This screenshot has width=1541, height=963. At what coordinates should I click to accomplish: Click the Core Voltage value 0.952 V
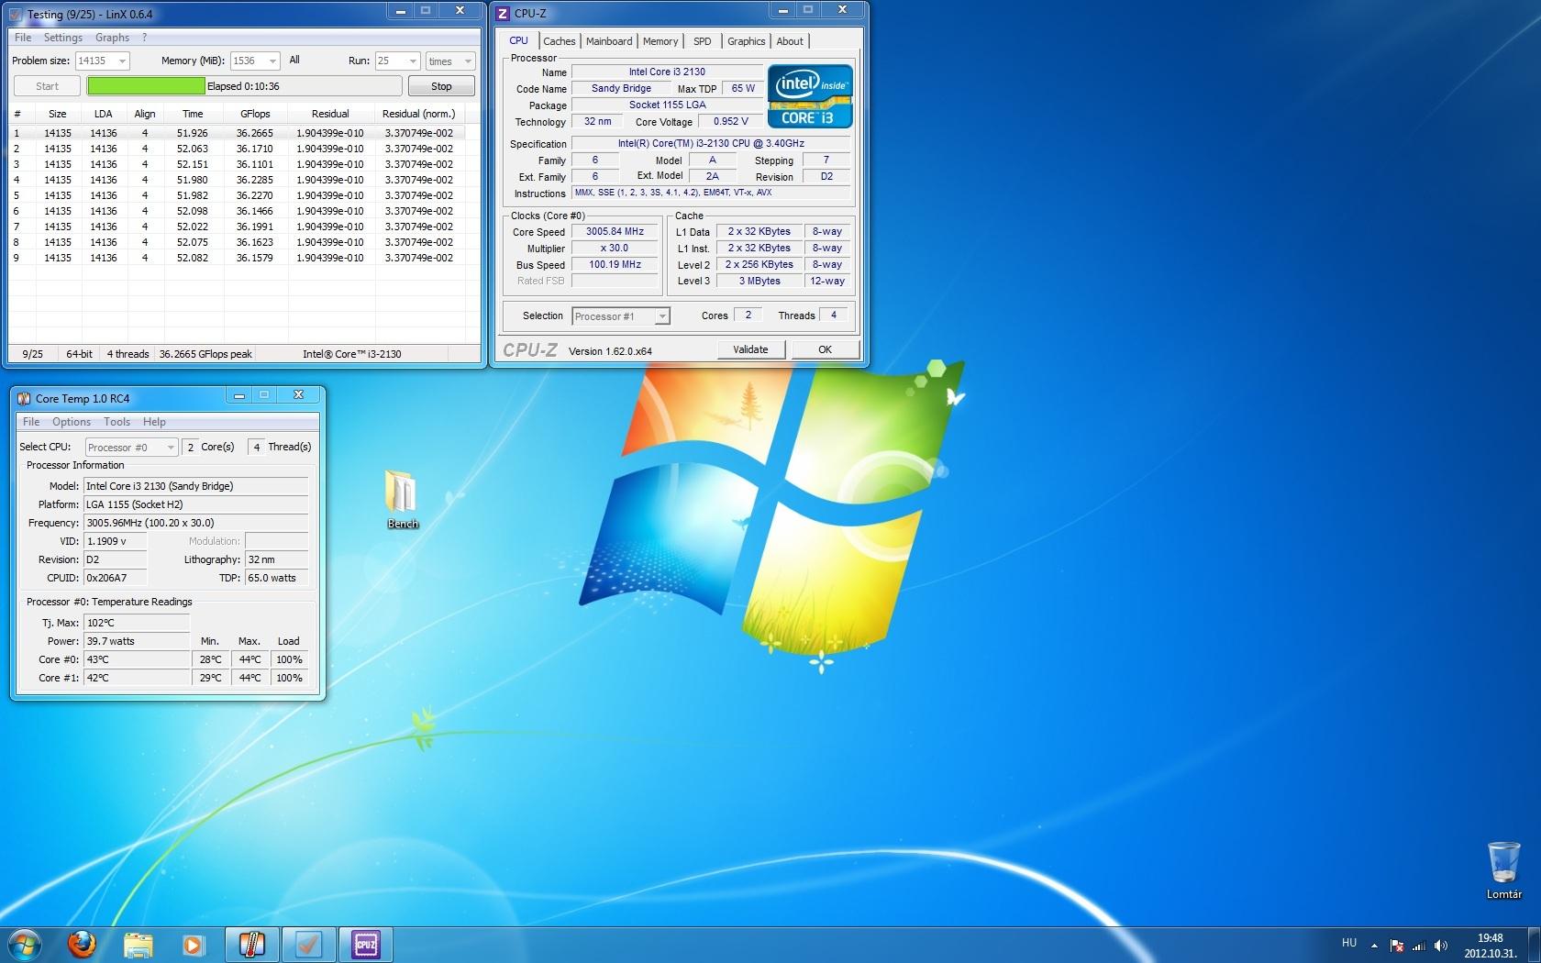[731, 121]
